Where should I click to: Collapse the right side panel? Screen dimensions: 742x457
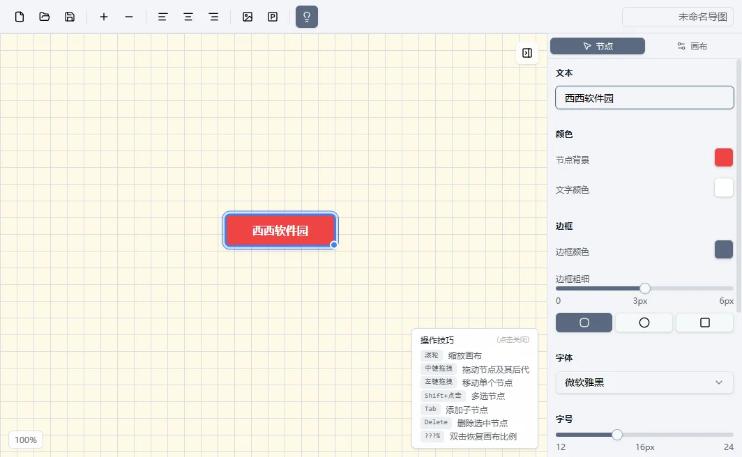coord(527,53)
